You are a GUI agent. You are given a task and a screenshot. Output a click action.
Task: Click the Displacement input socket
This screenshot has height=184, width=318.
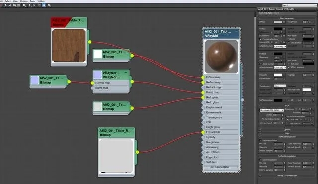203,107
